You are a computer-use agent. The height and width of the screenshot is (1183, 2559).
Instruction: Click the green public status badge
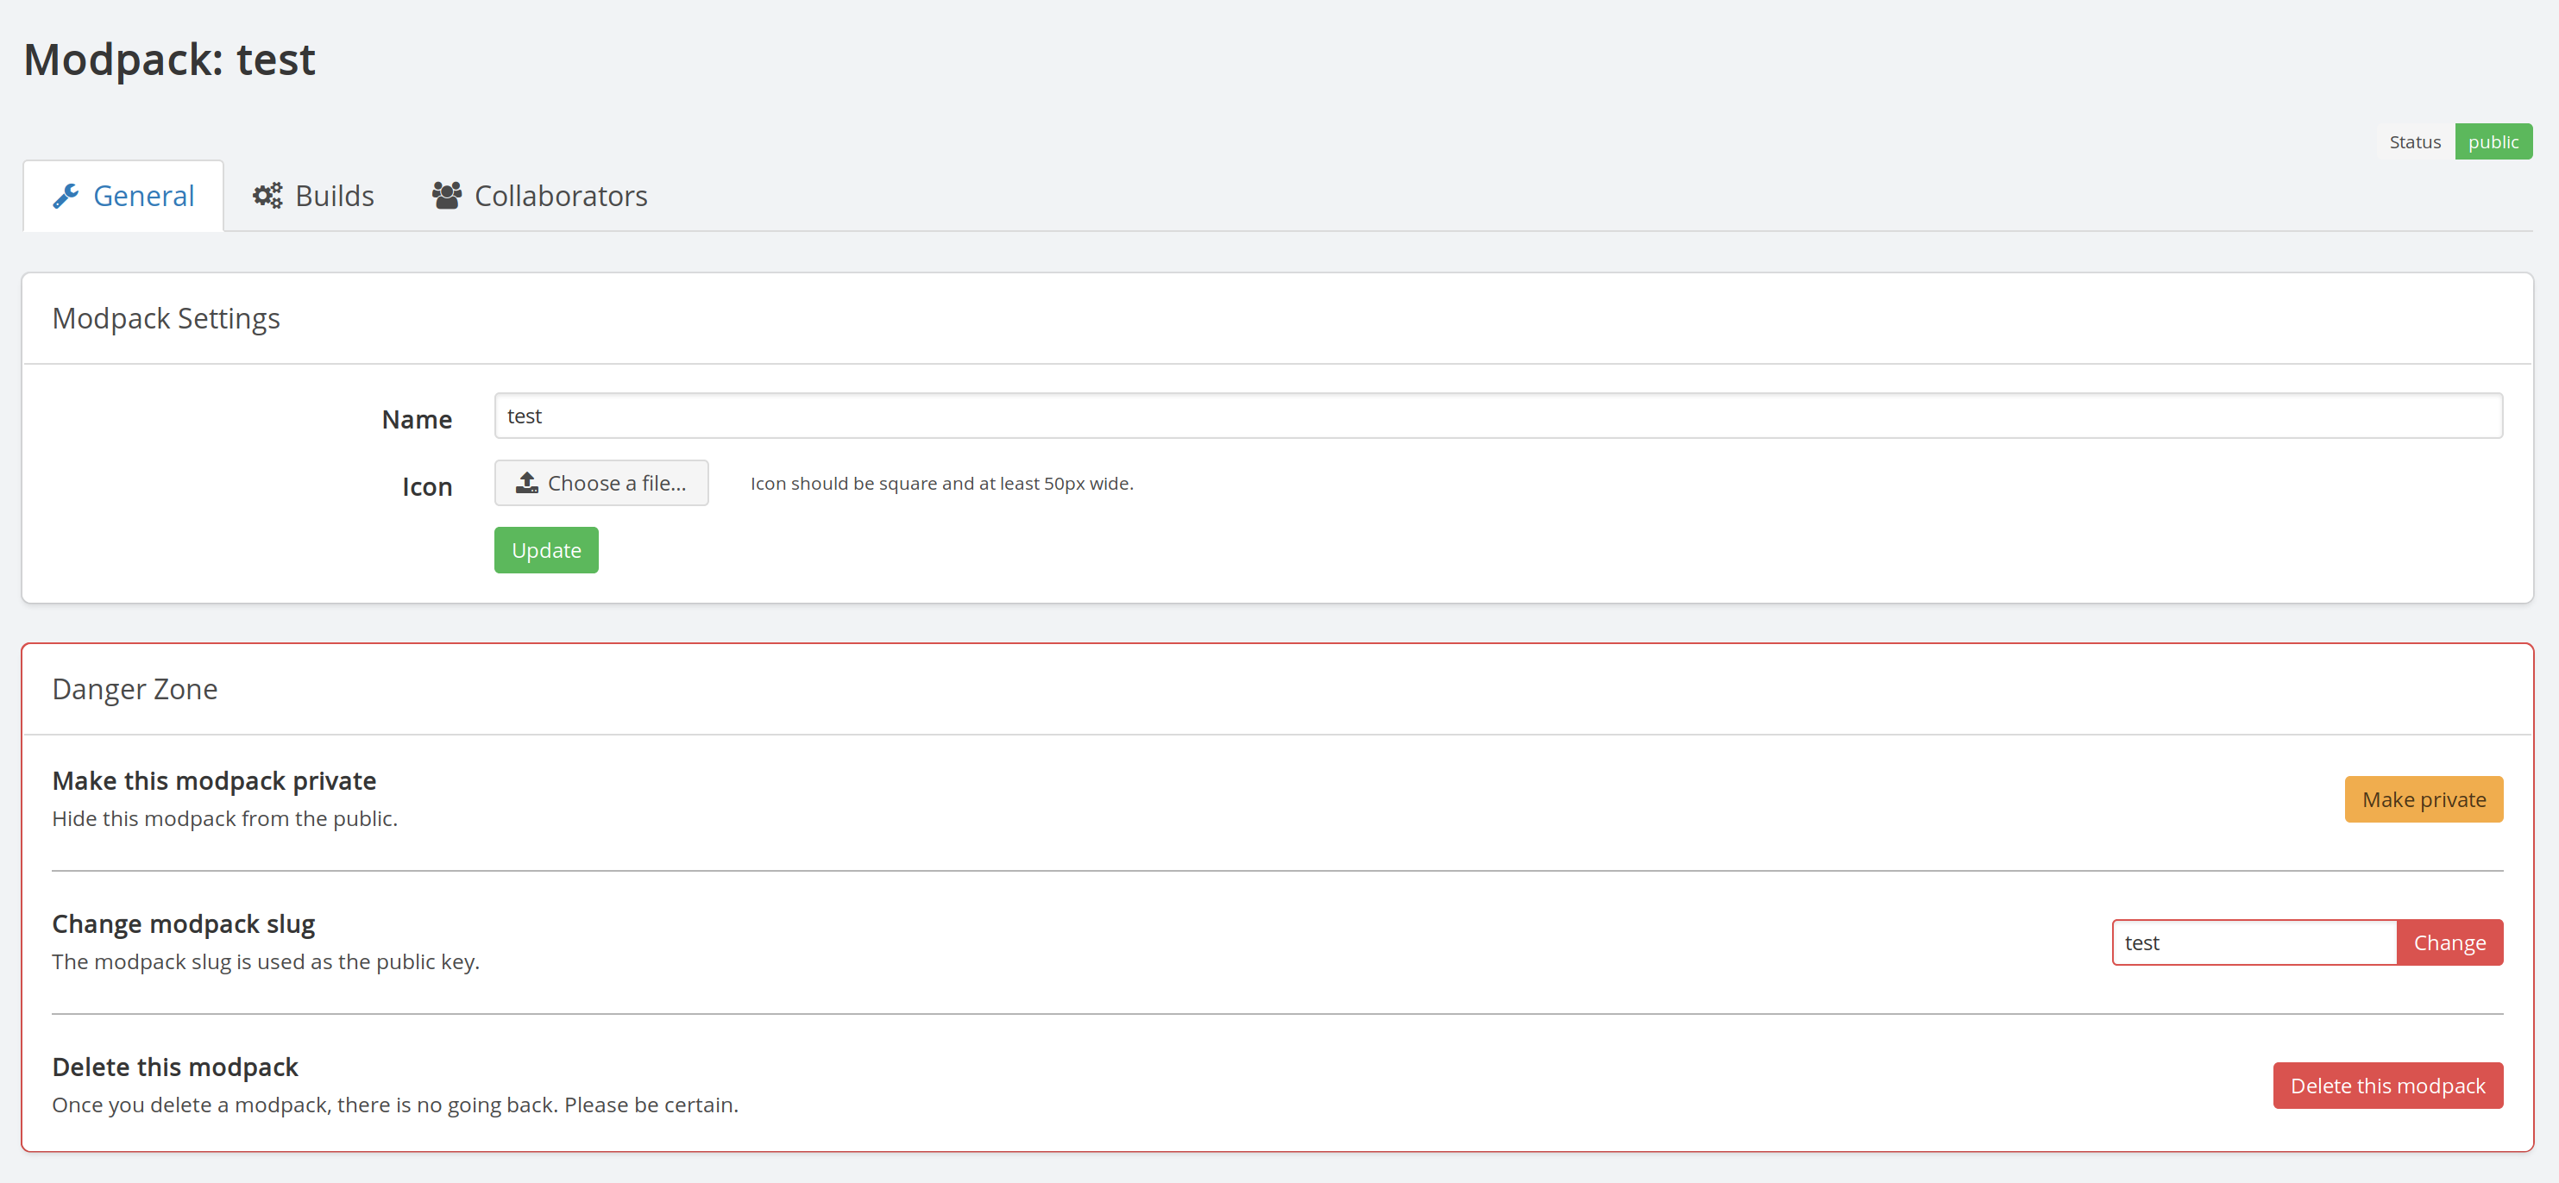2493,141
